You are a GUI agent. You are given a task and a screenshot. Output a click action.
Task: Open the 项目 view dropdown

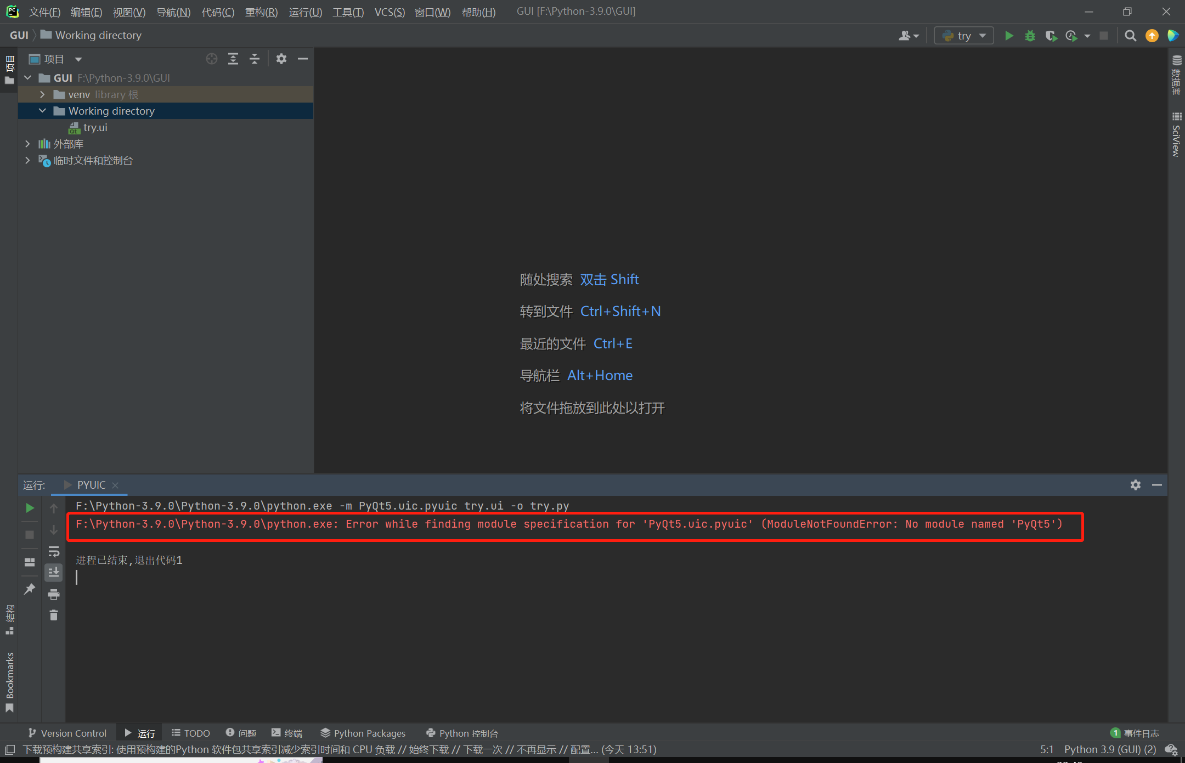(x=55, y=59)
